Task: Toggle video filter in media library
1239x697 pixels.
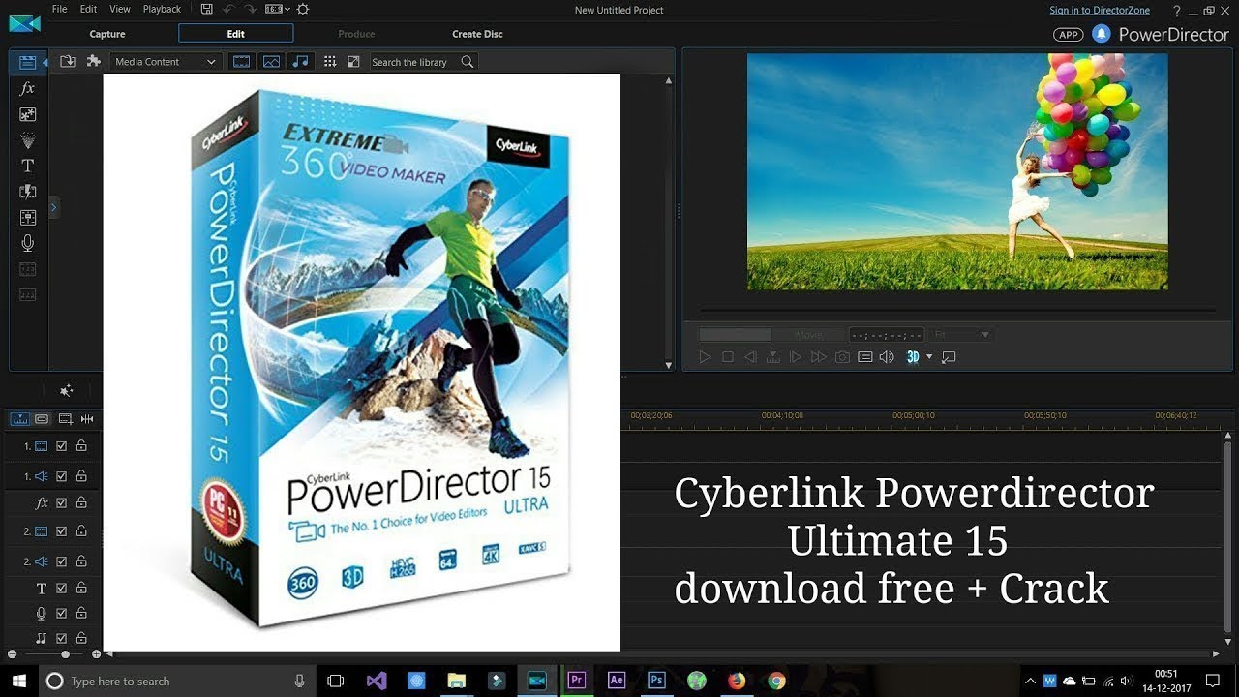Action: 242,61
